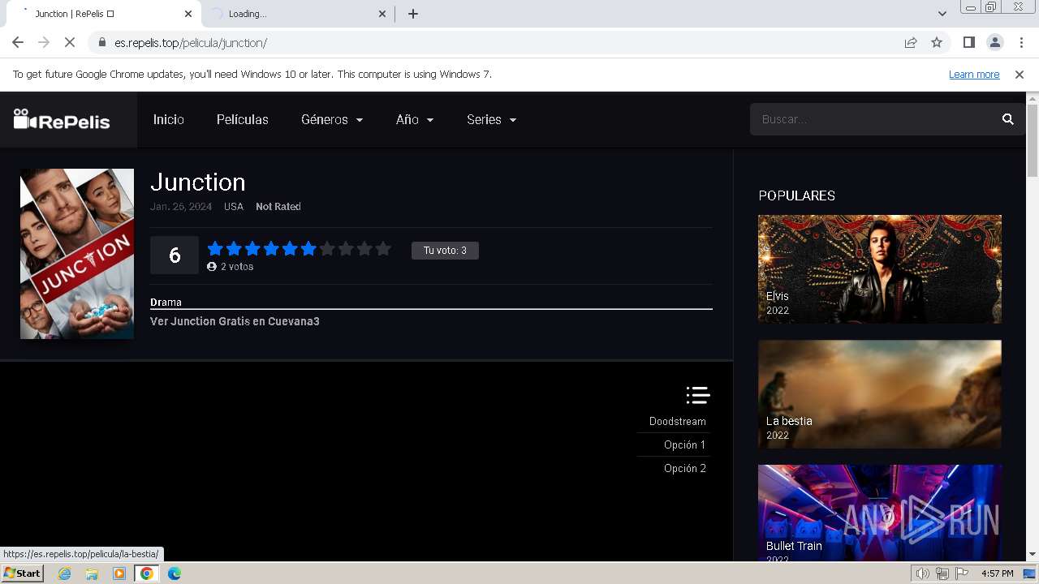
Task: Expand the Año dropdown
Action: [x=415, y=119]
